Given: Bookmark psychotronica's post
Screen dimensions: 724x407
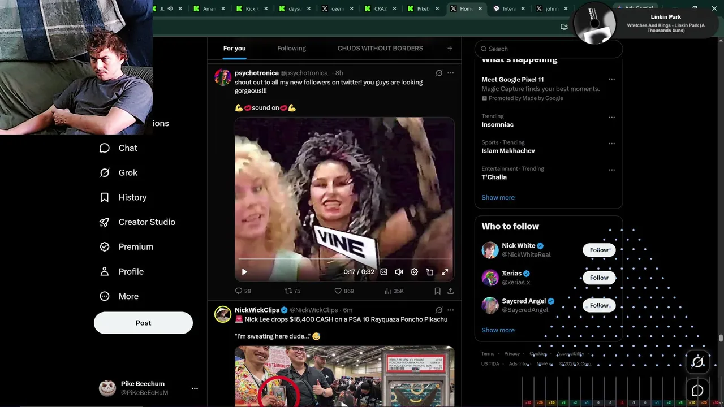Looking at the screenshot, I should tap(437, 291).
